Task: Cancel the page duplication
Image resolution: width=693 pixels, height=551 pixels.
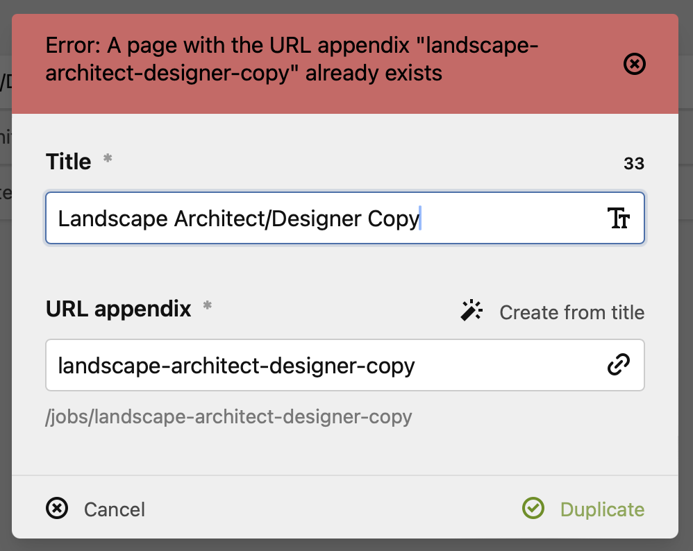Action: point(114,509)
